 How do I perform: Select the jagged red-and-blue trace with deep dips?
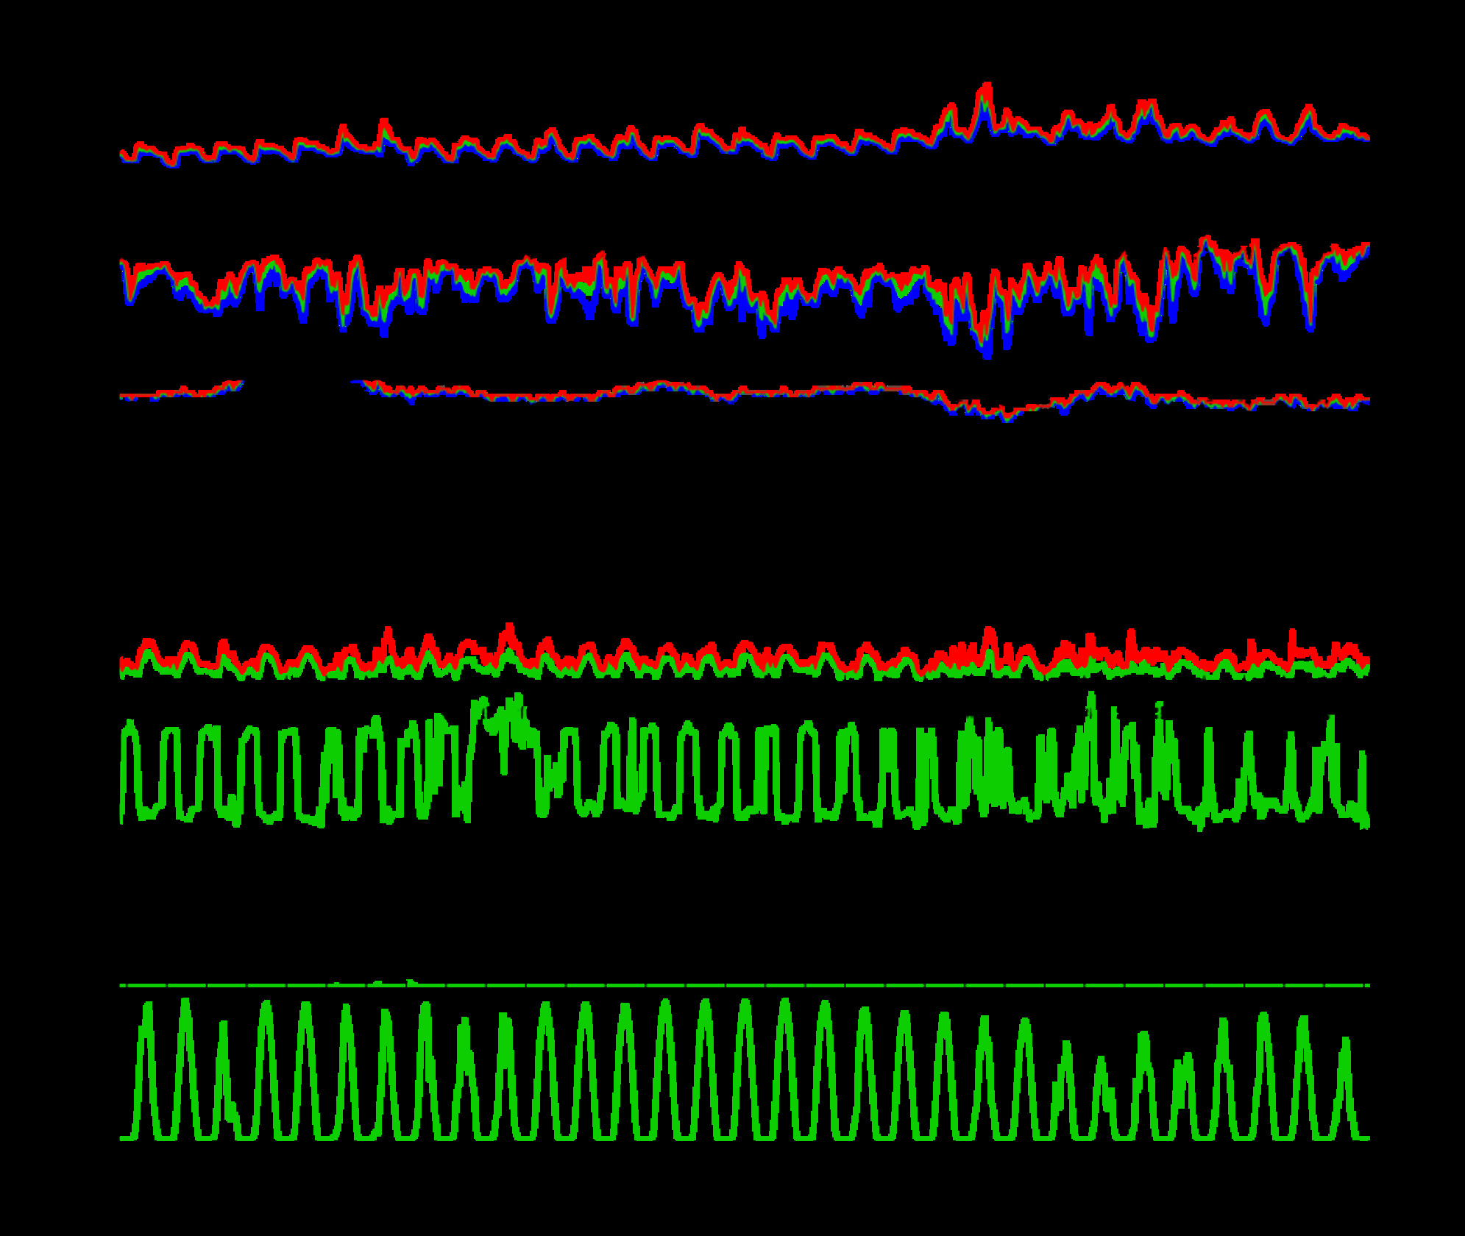coord(744,297)
